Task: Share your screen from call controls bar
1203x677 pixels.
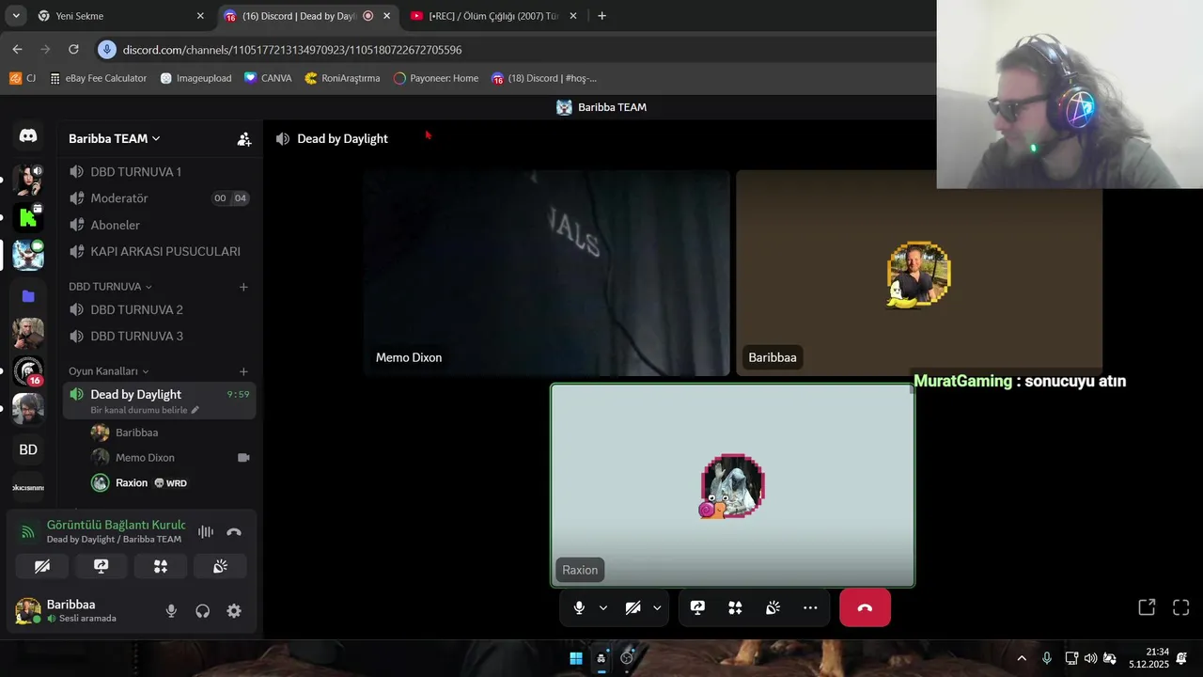Action: coord(697,607)
